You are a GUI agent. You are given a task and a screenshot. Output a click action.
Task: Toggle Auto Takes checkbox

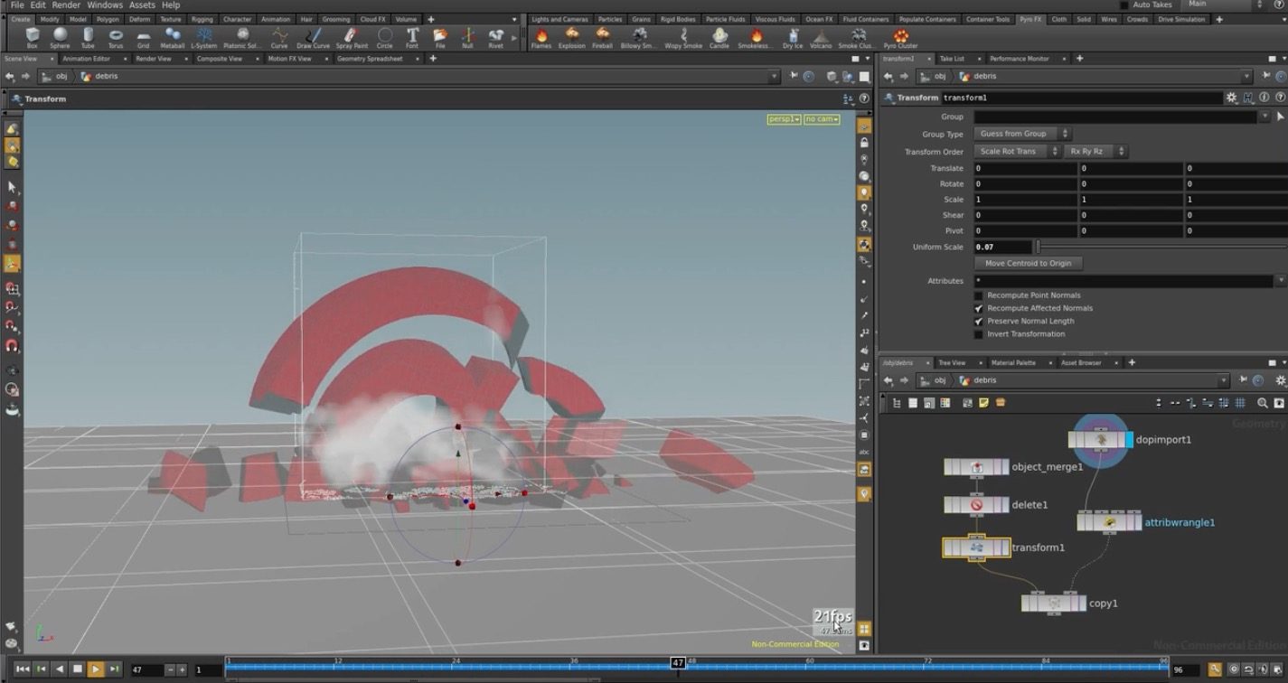pos(1124,5)
